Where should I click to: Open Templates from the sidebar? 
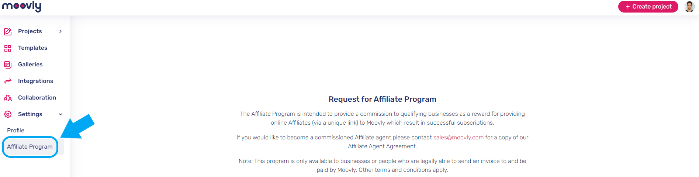click(x=32, y=48)
